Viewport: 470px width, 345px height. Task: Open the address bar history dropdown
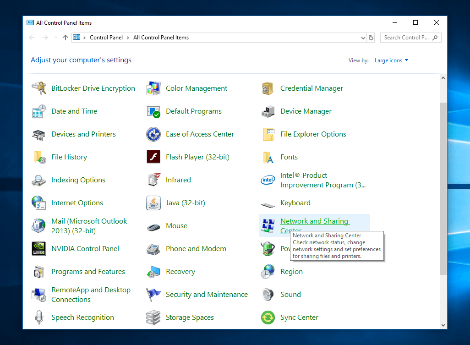pos(363,38)
